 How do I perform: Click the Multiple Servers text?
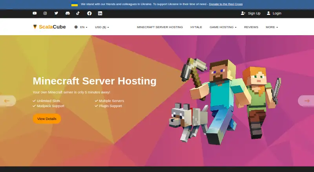[x=111, y=101]
